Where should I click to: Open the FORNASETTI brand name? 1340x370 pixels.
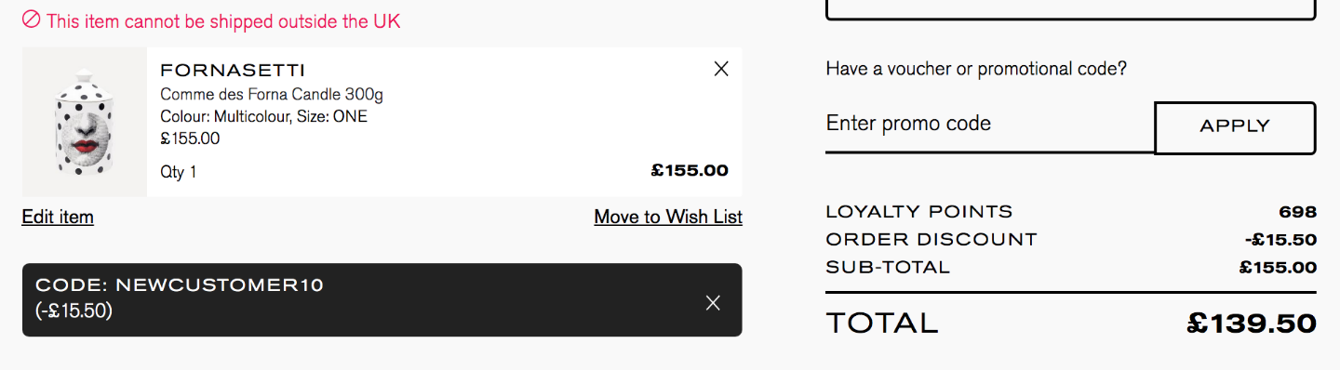(233, 71)
